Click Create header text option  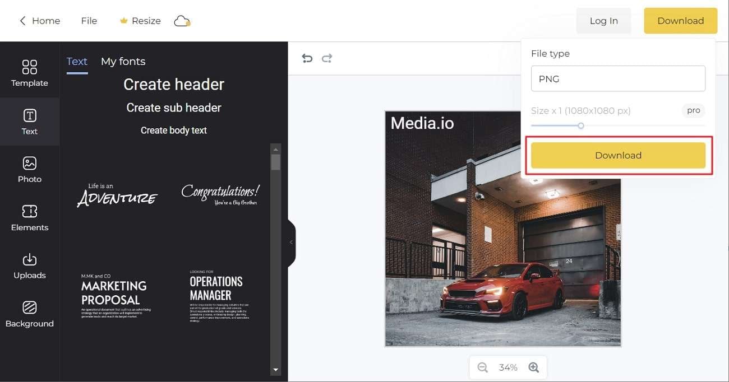[x=174, y=85]
